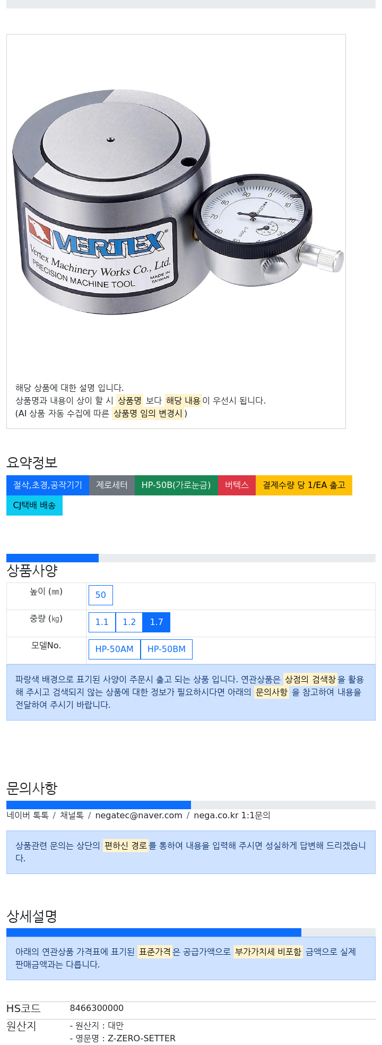Select weight option 1.1
Image resolution: width=382 pixels, height=1045 pixels.
(x=102, y=622)
